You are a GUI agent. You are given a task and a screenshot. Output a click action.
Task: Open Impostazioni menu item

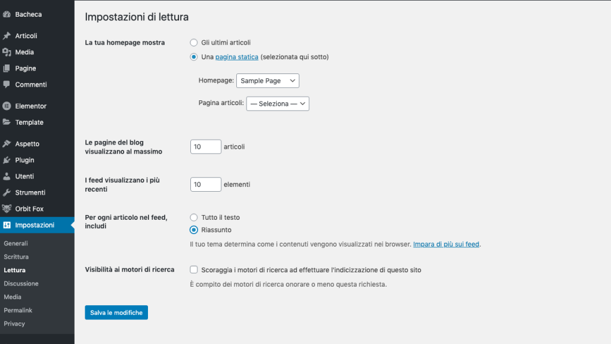pyautogui.click(x=37, y=225)
